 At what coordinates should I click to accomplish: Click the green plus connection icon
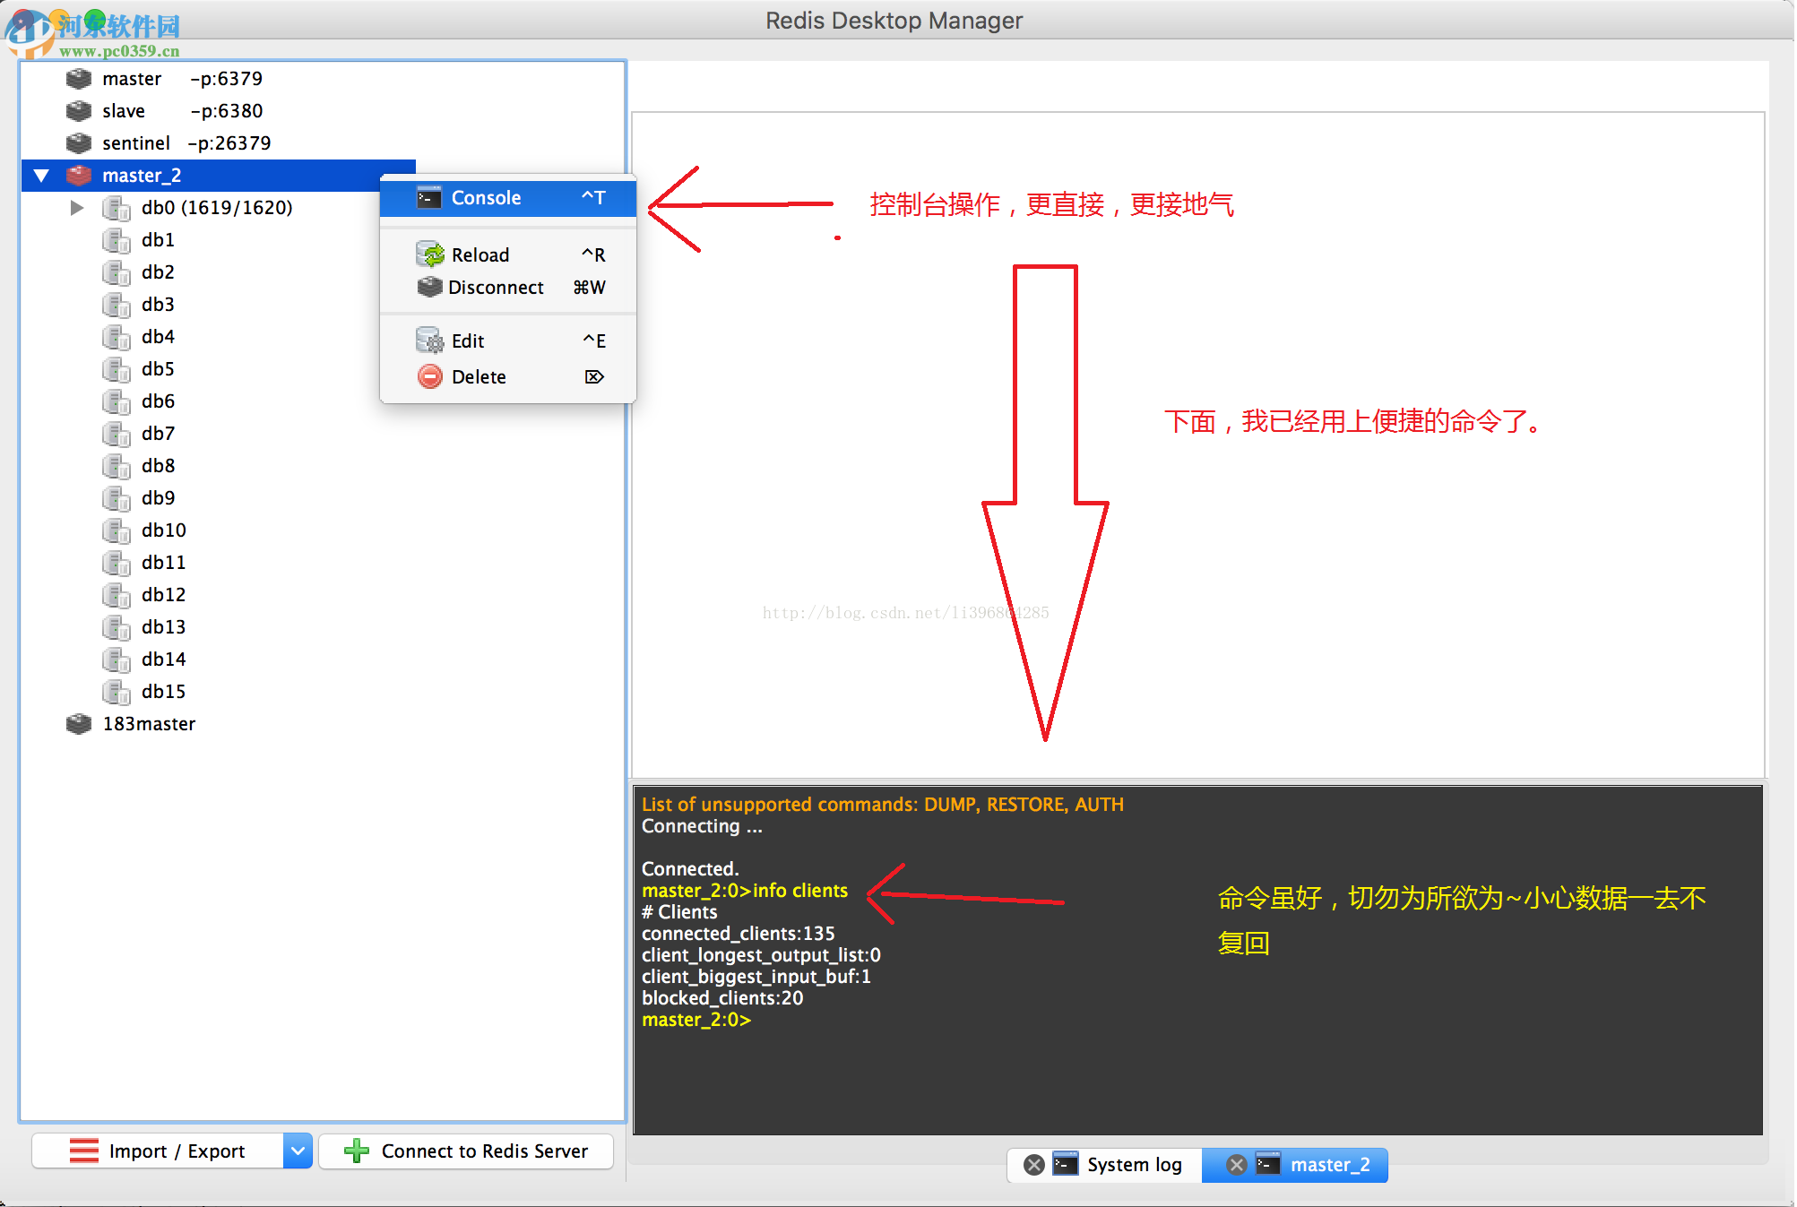[x=356, y=1151]
